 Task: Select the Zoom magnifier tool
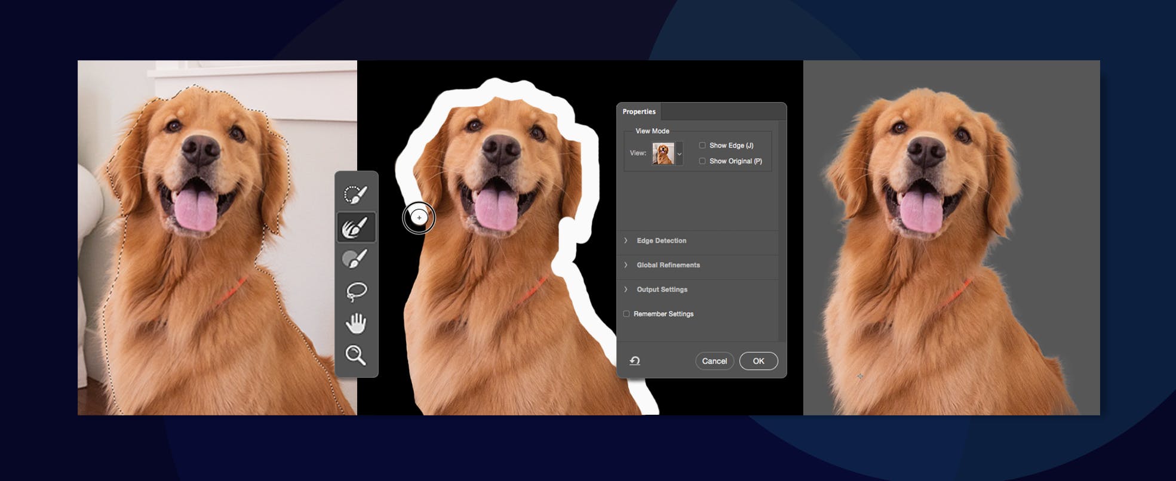pyautogui.click(x=356, y=355)
